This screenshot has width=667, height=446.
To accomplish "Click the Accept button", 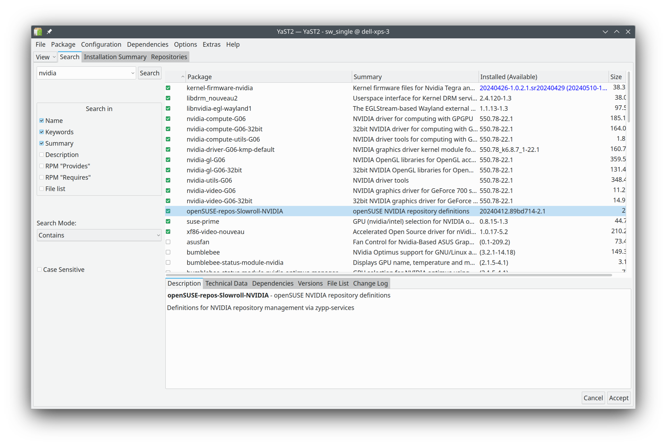I will click(x=619, y=398).
